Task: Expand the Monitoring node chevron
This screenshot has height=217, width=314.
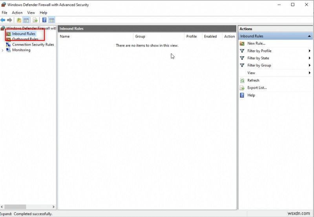Action: pos(2,51)
